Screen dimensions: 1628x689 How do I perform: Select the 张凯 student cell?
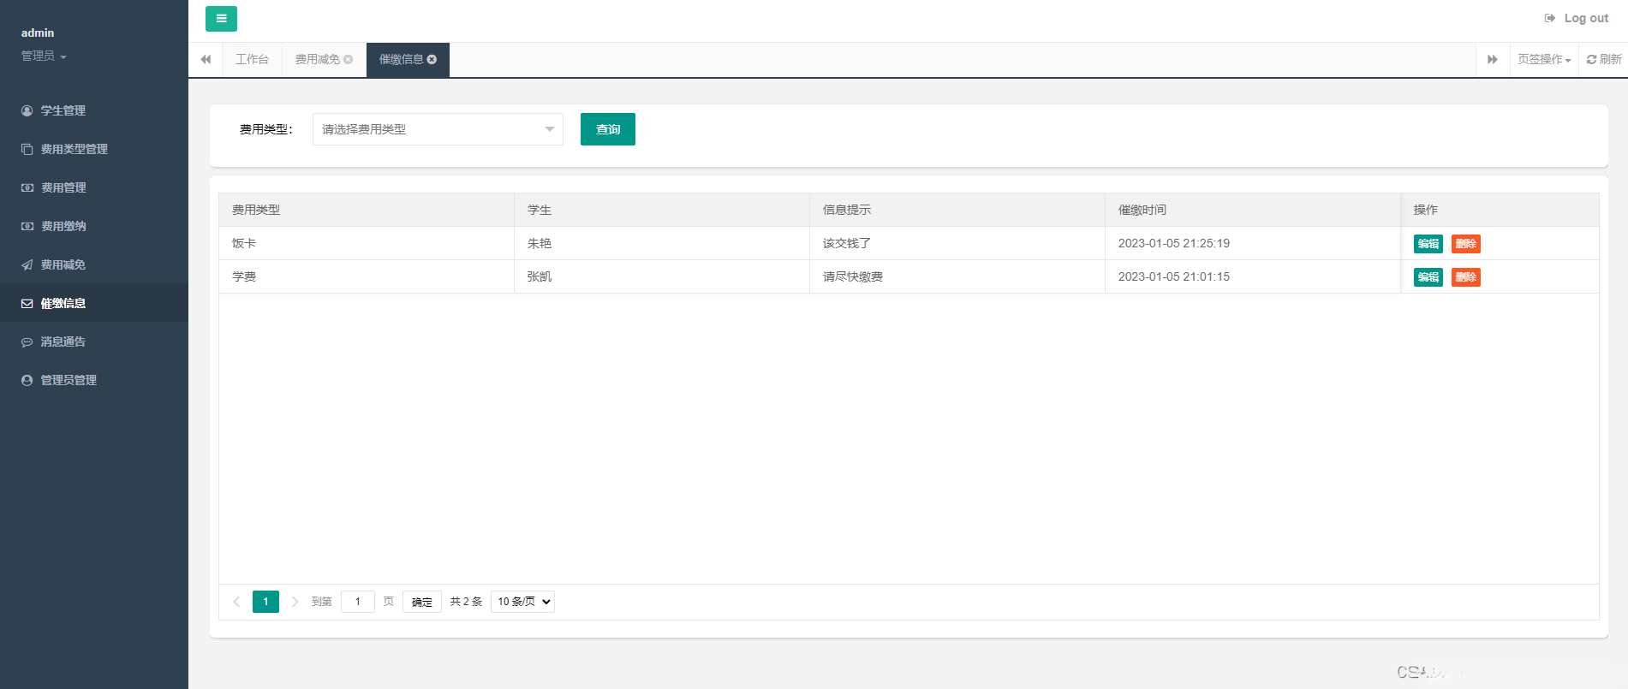(662, 276)
